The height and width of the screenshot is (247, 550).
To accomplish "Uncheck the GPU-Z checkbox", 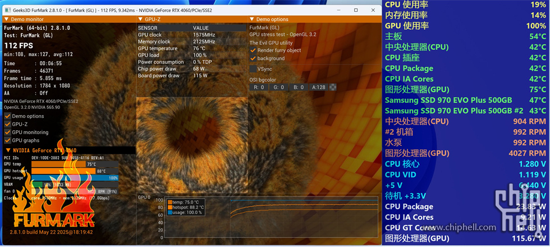I will (7, 124).
